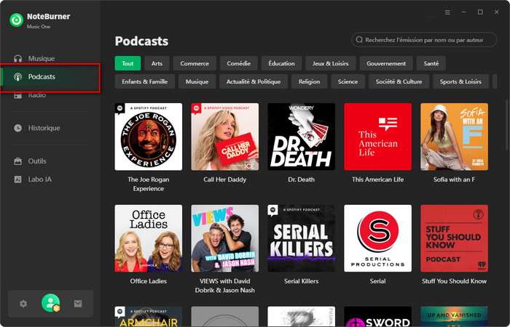Click the "This American Life" title text
Image resolution: width=510 pixels, height=327 pixels.
pyautogui.click(x=377, y=179)
